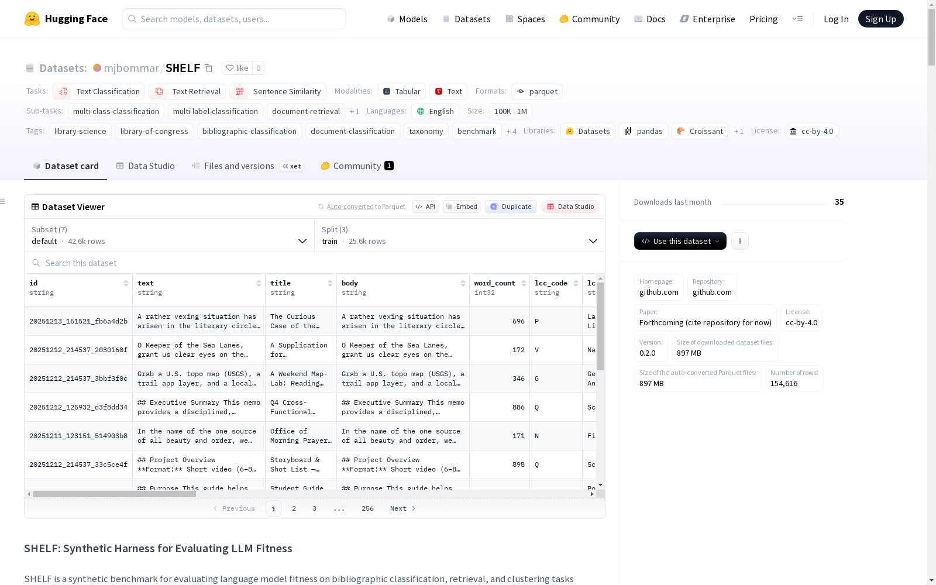This screenshot has width=936, height=585.
Task: Expand the Subset default dropdown
Action: point(169,235)
